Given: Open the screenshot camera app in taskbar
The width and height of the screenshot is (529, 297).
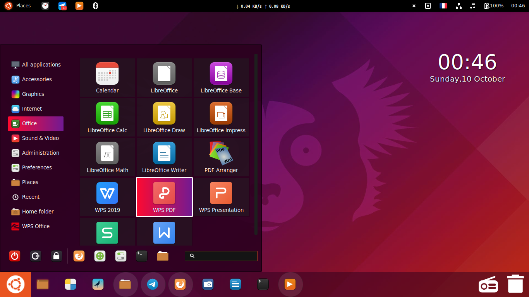Looking at the screenshot, I should click(x=208, y=285).
